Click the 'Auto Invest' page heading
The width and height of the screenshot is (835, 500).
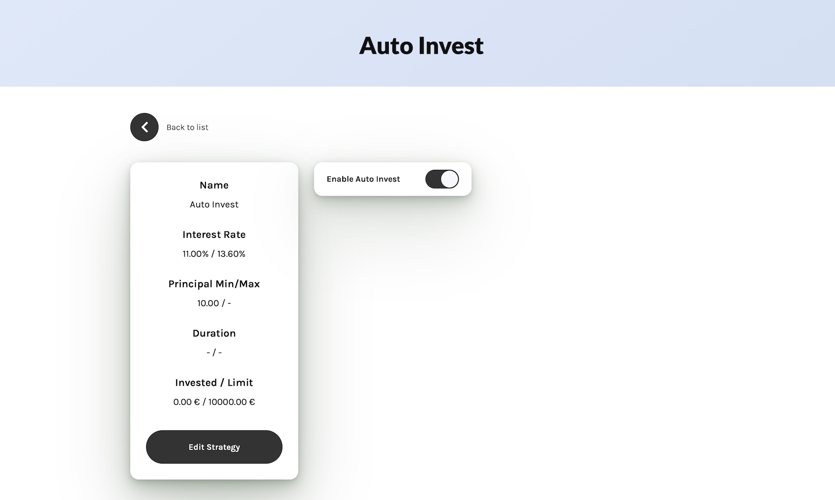[421, 46]
